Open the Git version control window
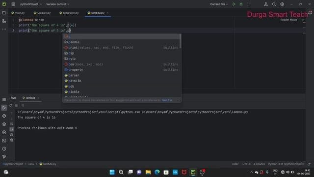 (x=4, y=157)
